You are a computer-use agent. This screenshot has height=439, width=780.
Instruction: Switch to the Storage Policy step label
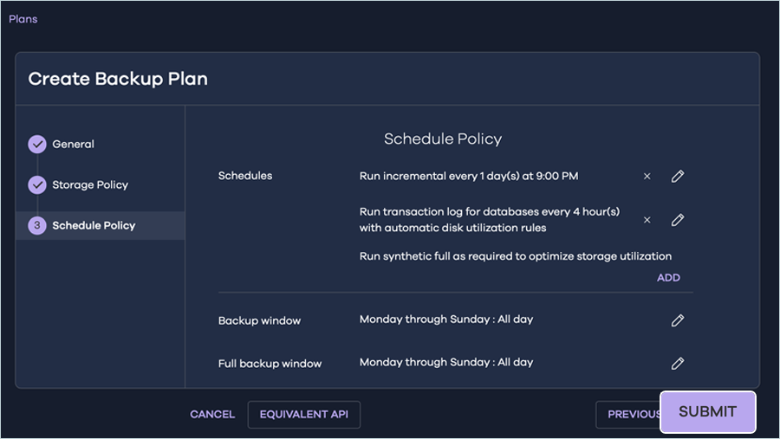pos(90,185)
